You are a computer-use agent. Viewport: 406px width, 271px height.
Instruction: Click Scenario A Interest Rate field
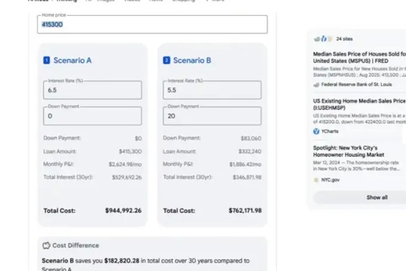pyautogui.click(x=93, y=90)
